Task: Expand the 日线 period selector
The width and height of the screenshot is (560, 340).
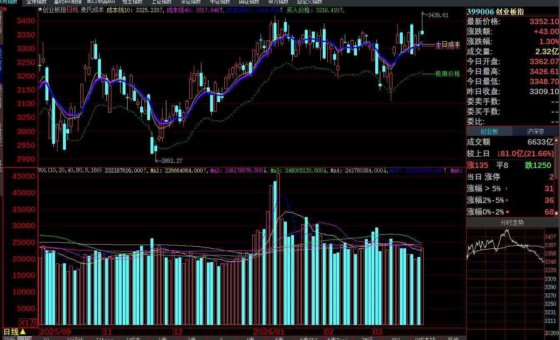Action: [15, 332]
